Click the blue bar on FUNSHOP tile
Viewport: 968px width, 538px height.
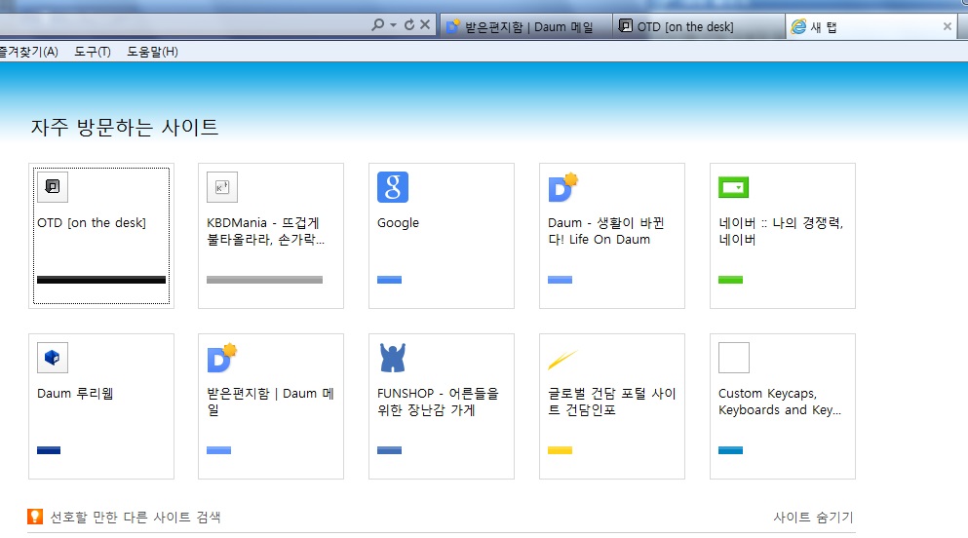[390, 450]
